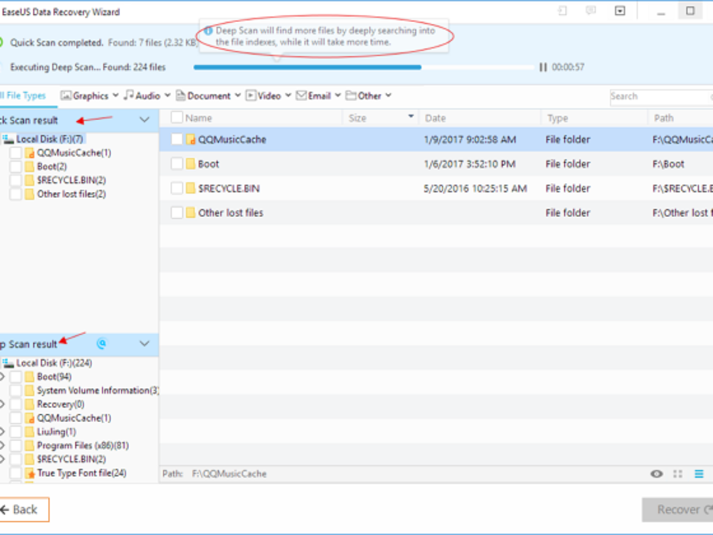The image size is (713, 535).
Task: Click the F:\Boot path cell
Action: 668,164
